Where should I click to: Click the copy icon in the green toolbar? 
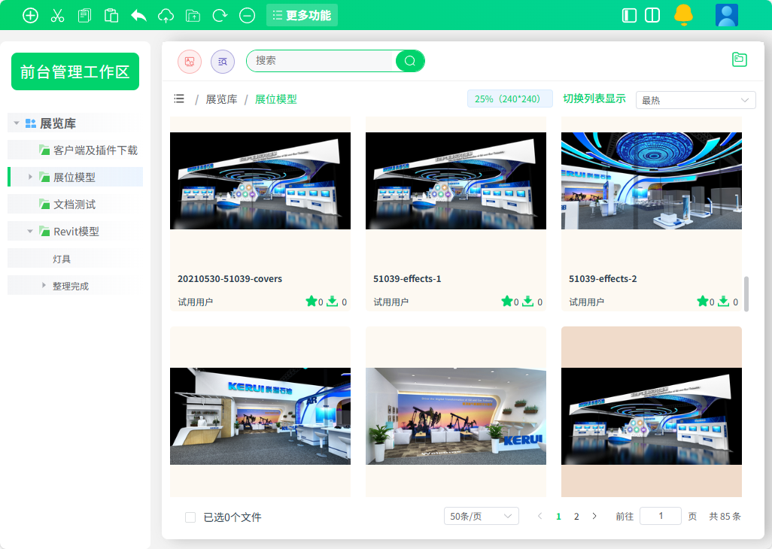coord(84,14)
